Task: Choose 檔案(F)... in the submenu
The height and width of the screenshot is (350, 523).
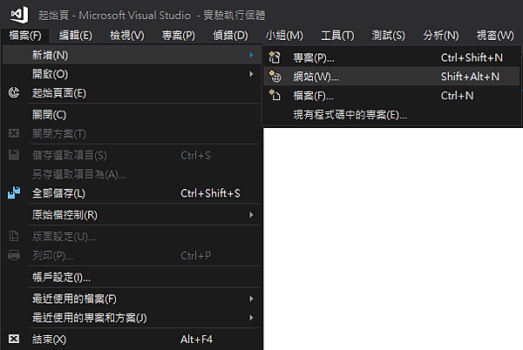Action: [391, 96]
